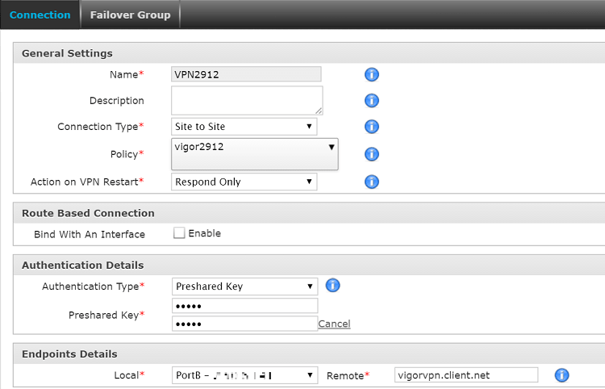Show info icon help for Connection Type

tap(372, 126)
